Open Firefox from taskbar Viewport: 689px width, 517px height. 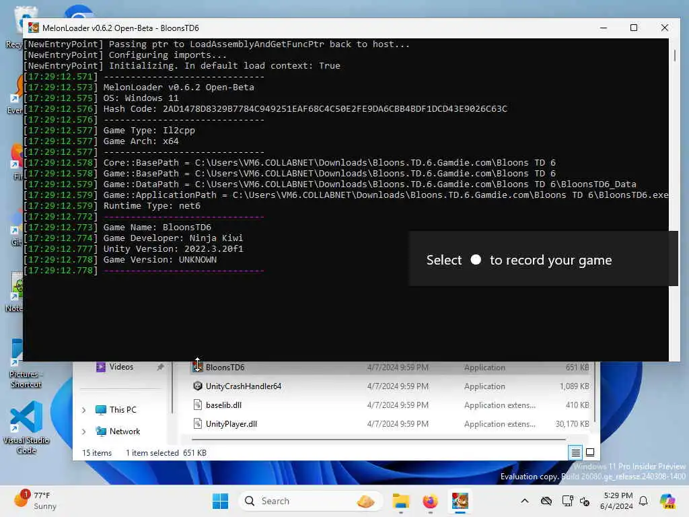(x=430, y=501)
